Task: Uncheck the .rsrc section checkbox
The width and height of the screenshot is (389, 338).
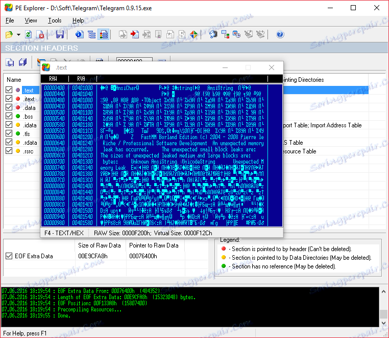Action: 9,151
